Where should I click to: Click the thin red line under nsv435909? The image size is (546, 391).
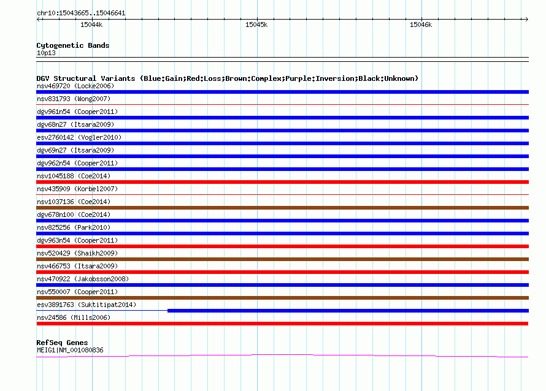[282, 194]
